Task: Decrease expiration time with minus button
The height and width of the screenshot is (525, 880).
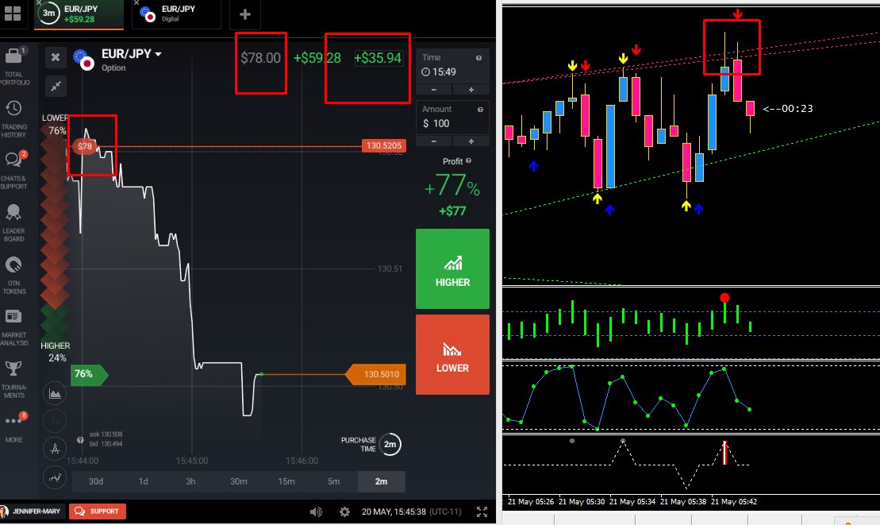Action: (434, 90)
